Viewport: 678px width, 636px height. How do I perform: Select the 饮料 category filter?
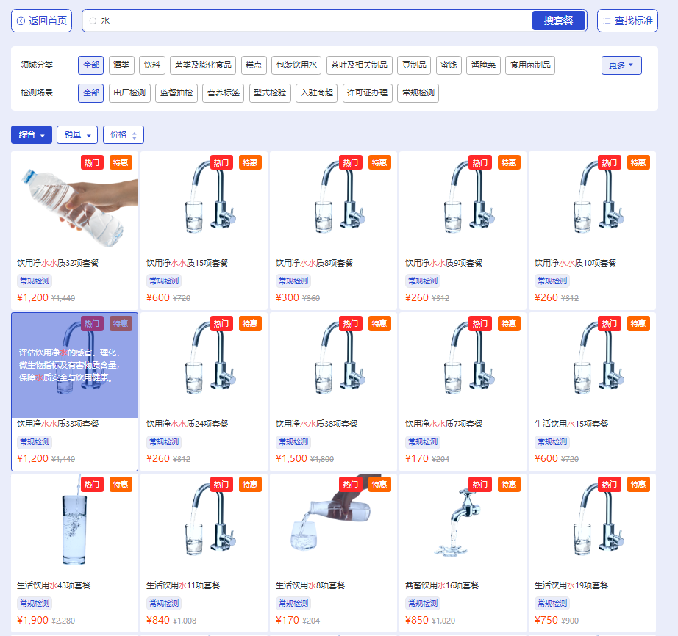pyautogui.click(x=152, y=65)
